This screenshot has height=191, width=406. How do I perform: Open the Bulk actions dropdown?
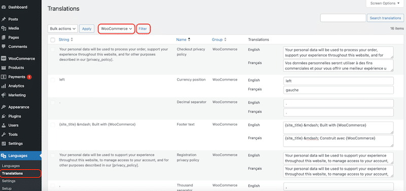pos(63,29)
